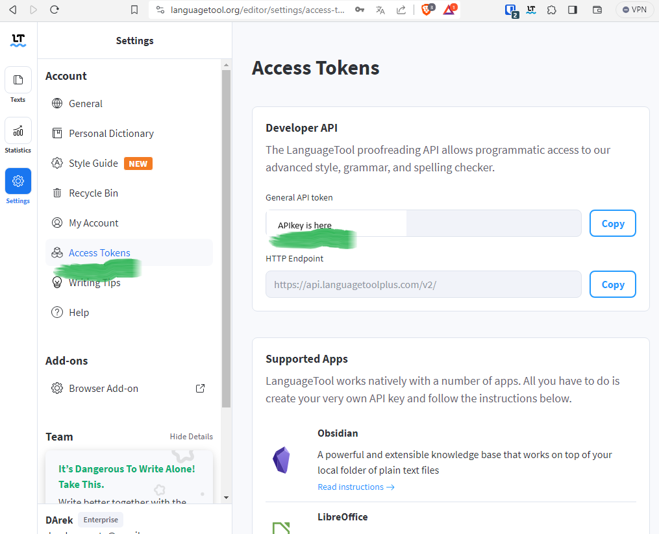659x534 pixels.
Task: Click the translate page icon
Action: (380, 10)
